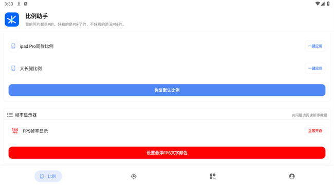This screenshot has height=187, width=334.
Task: Tap the download status bar icon
Action: click(x=19, y=4)
